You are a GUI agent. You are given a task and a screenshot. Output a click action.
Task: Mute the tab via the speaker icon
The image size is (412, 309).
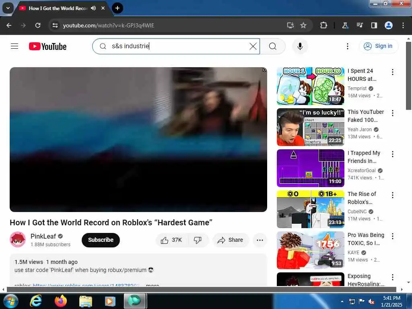[x=93, y=8]
